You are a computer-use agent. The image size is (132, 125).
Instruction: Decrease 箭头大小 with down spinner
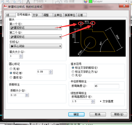point(21,57)
